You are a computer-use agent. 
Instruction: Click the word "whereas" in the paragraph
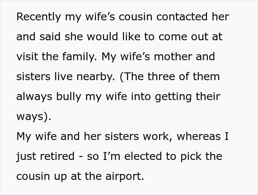click(199, 137)
